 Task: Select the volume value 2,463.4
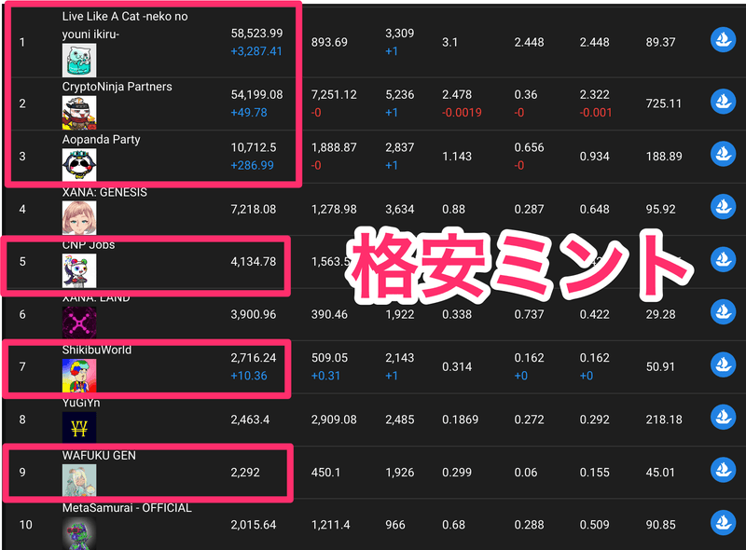tap(250, 419)
